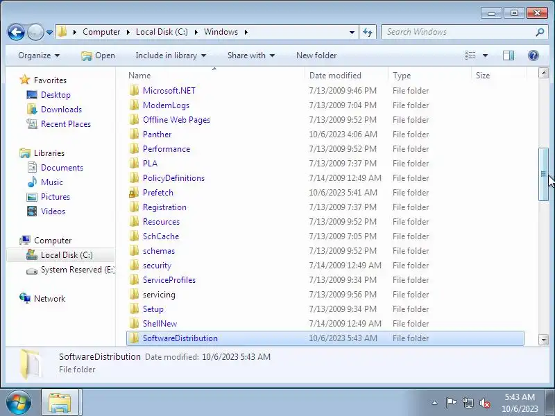Open the recent pages dropdown arrow
The image size is (555, 416).
pyautogui.click(x=49, y=32)
